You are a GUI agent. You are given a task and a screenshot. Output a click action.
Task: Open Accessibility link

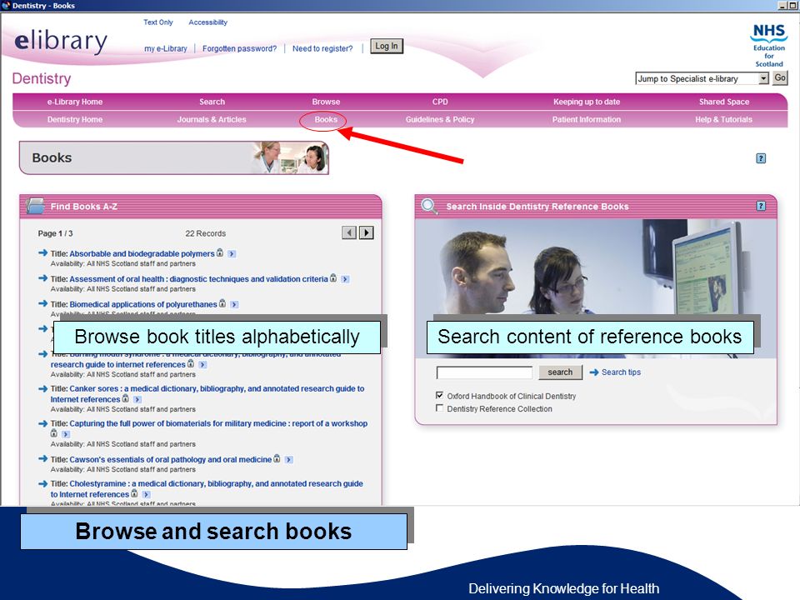[x=207, y=22]
